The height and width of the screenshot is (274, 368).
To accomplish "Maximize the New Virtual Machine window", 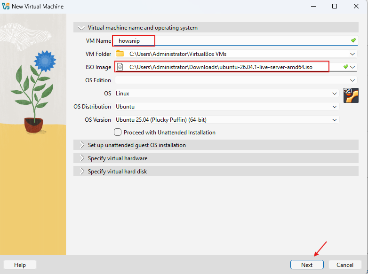I will point(335,6).
